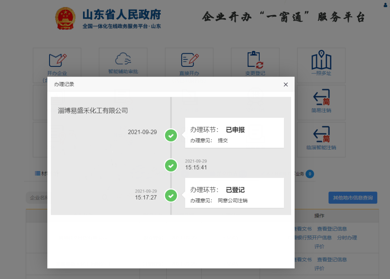Click the 评价 link in second row
The height and width of the screenshot is (279, 390).
coord(319,268)
